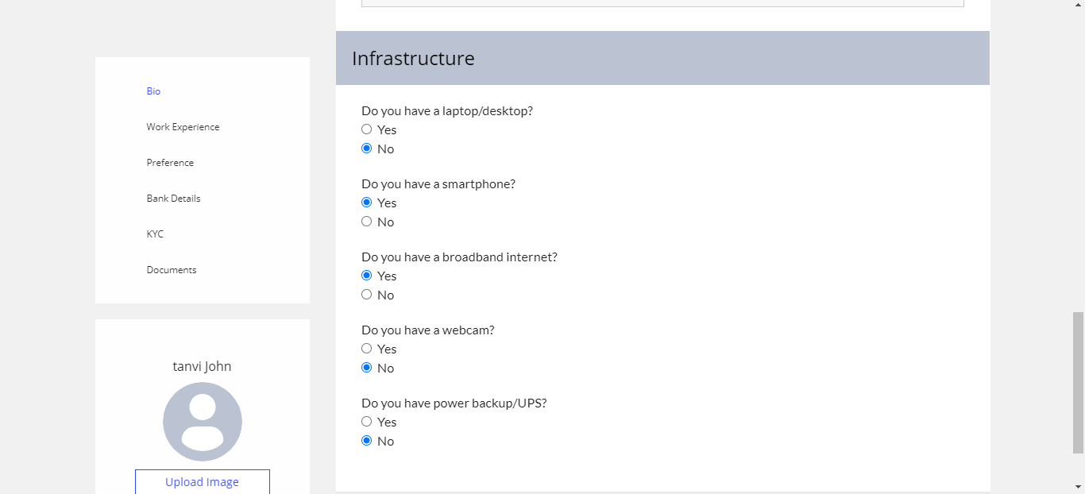This screenshot has width=1085, height=494.
Task: Select No for webcam question
Action: click(x=366, y=368)
